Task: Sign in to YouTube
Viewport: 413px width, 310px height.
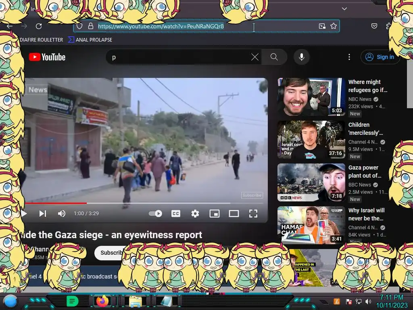Action: point(380,57)
